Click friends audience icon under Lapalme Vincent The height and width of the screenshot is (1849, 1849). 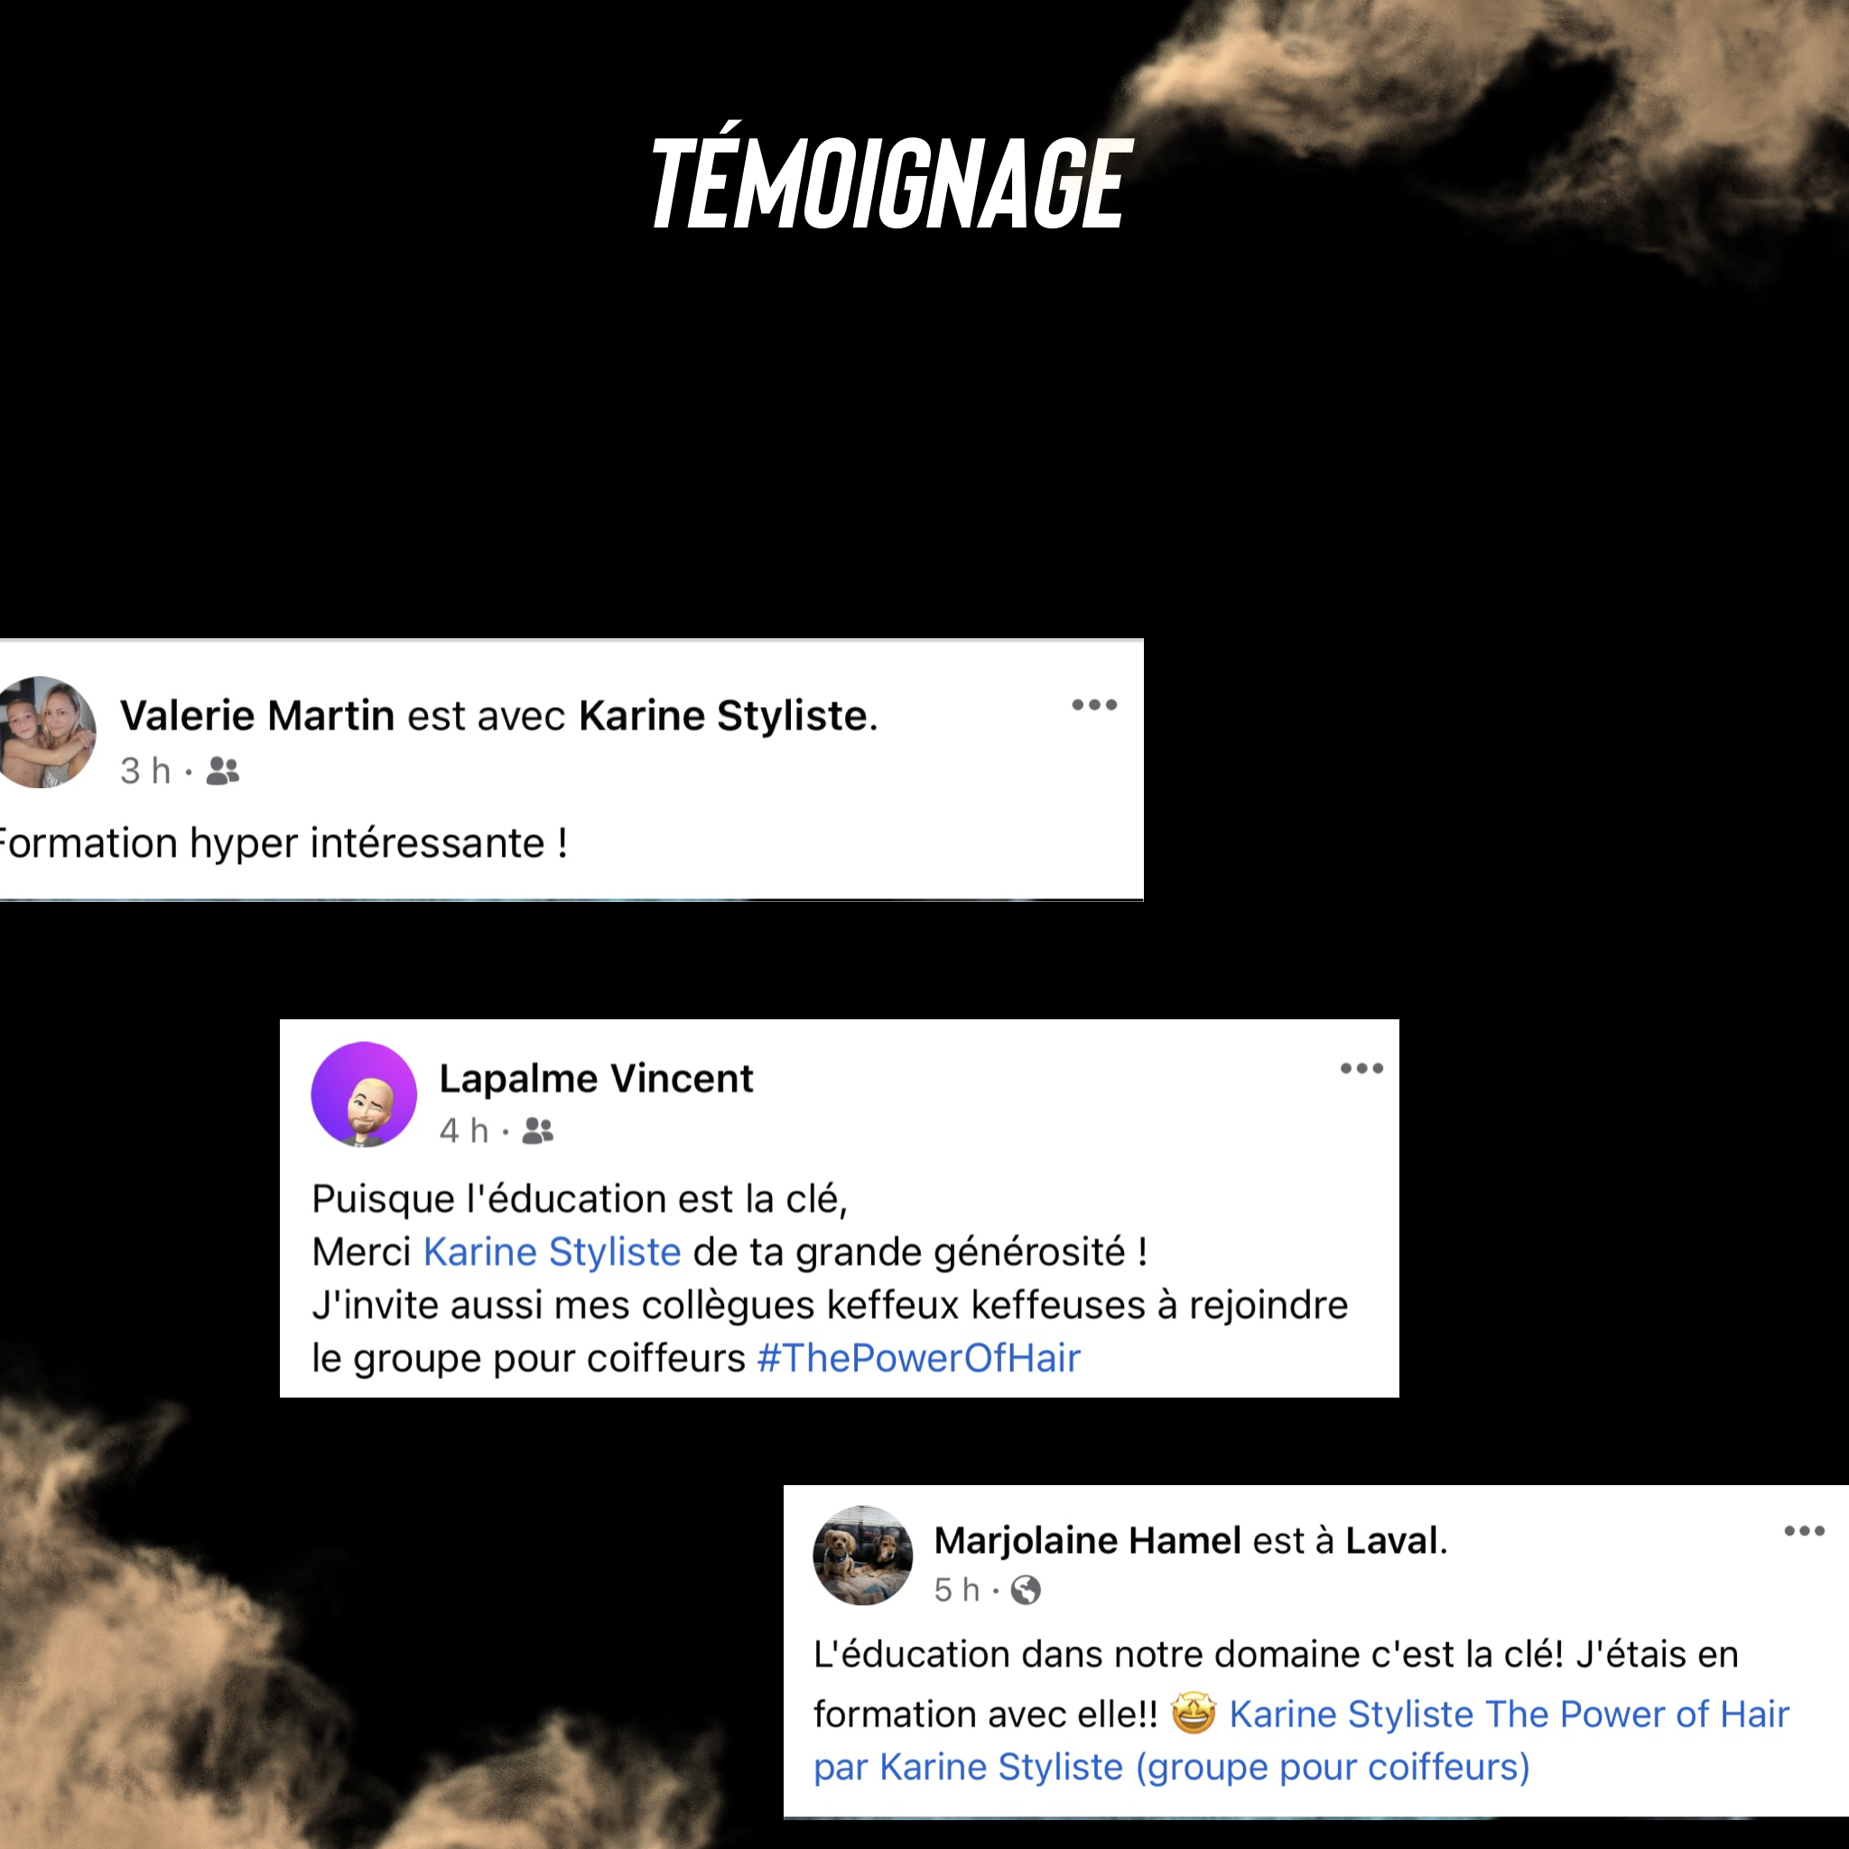tap(538, 1131)
